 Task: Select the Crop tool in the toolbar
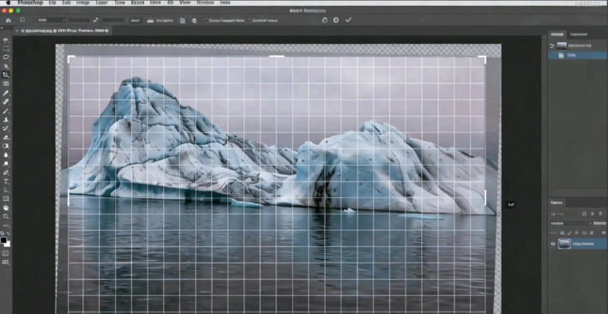pyautogui.click(x=6, y=75)
